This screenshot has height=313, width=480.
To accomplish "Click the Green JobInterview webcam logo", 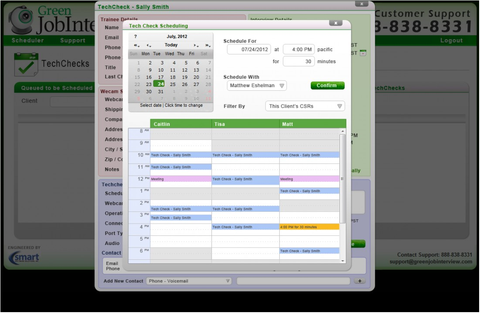I will pyautogui.click(x=21, y=20).
